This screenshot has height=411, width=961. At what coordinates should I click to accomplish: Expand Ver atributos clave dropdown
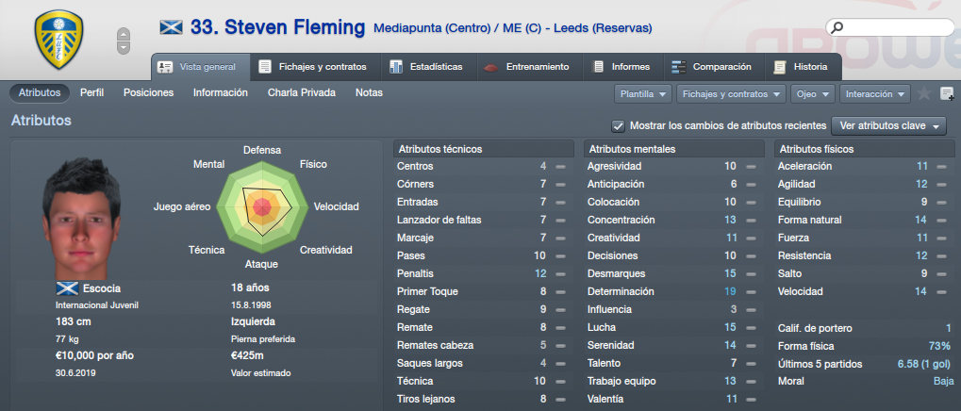pyautogui.click(x=888, y=126)
